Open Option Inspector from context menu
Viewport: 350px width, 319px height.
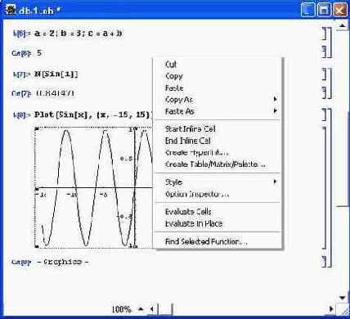click(197, 194)
